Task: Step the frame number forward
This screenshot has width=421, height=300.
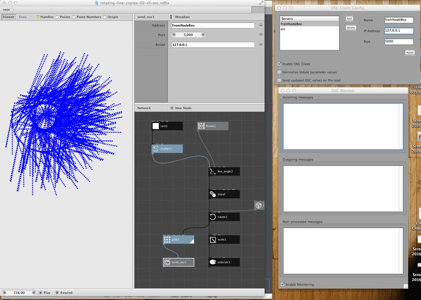Action: (x=34, y=292)
